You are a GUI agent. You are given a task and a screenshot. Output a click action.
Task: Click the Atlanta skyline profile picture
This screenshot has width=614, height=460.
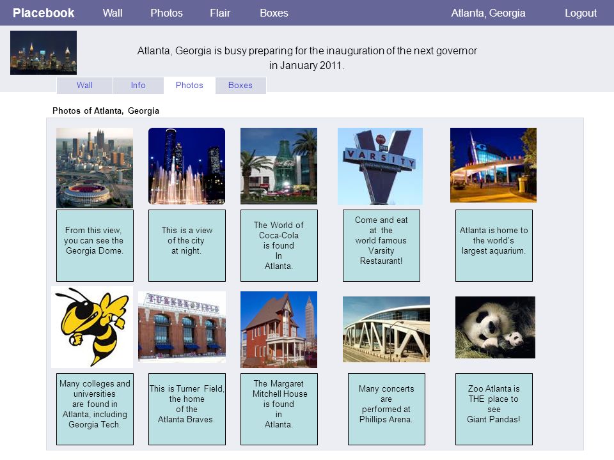click(43, 53)
